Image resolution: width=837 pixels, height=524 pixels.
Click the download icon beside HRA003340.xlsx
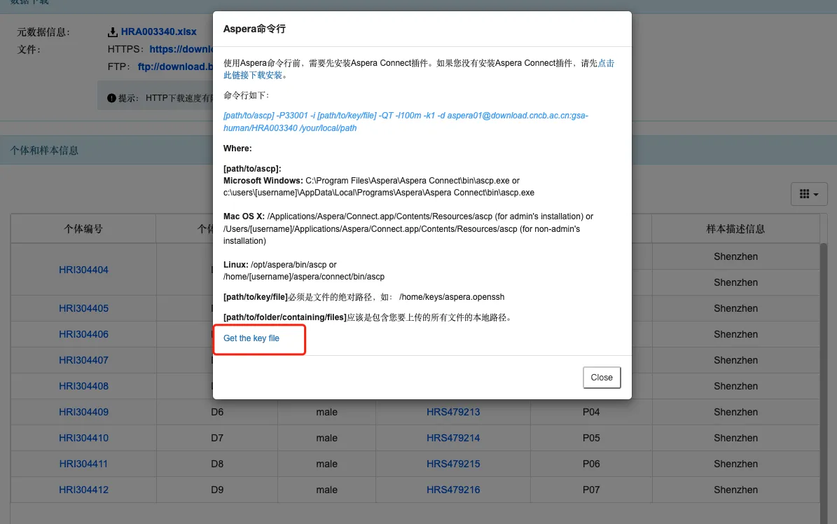tap(112, 32)
